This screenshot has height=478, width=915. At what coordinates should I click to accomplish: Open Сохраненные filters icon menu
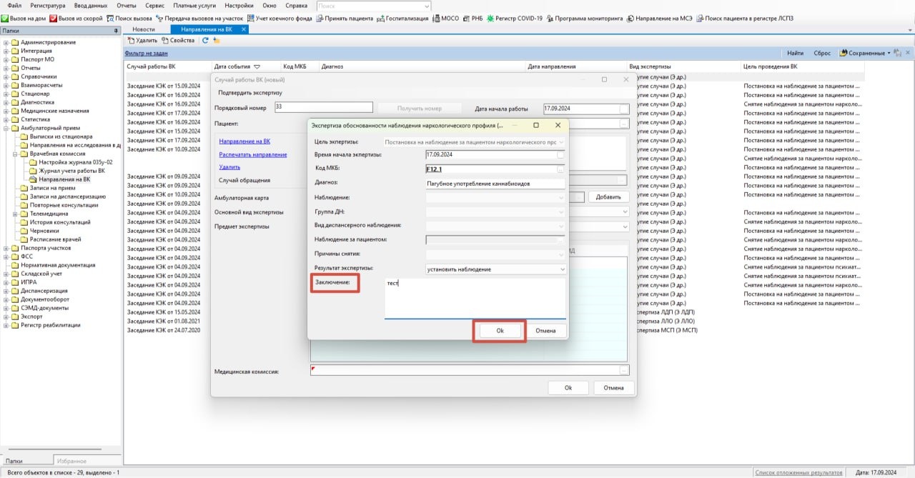pos(844,53)
